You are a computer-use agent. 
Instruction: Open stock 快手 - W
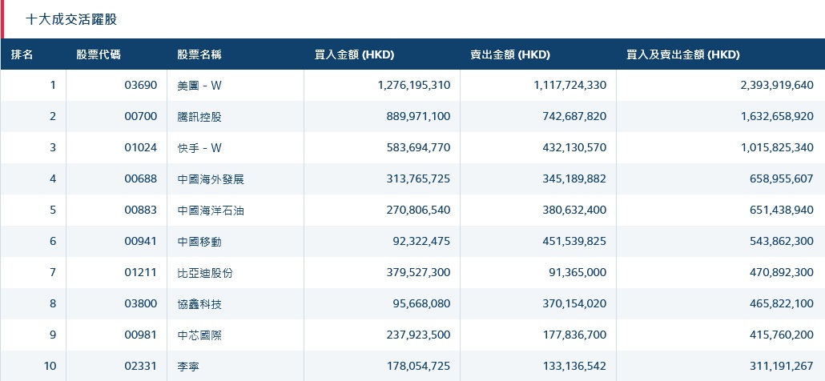[x=200, y=148]
